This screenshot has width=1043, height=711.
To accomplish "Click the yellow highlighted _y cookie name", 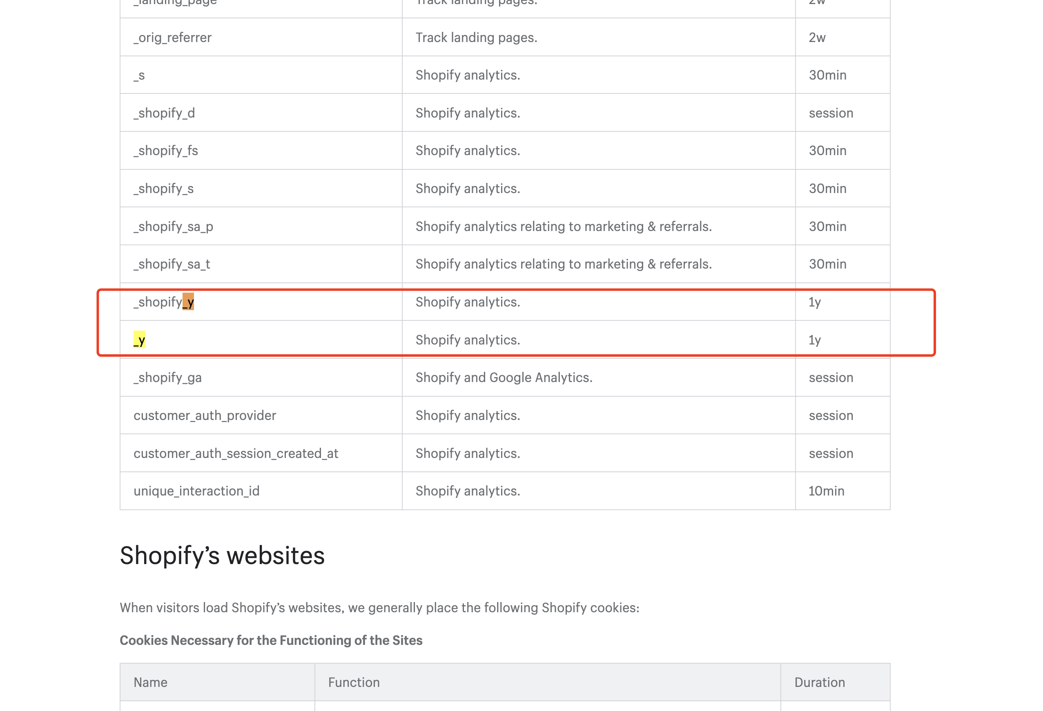I will [x=139, y=340].
